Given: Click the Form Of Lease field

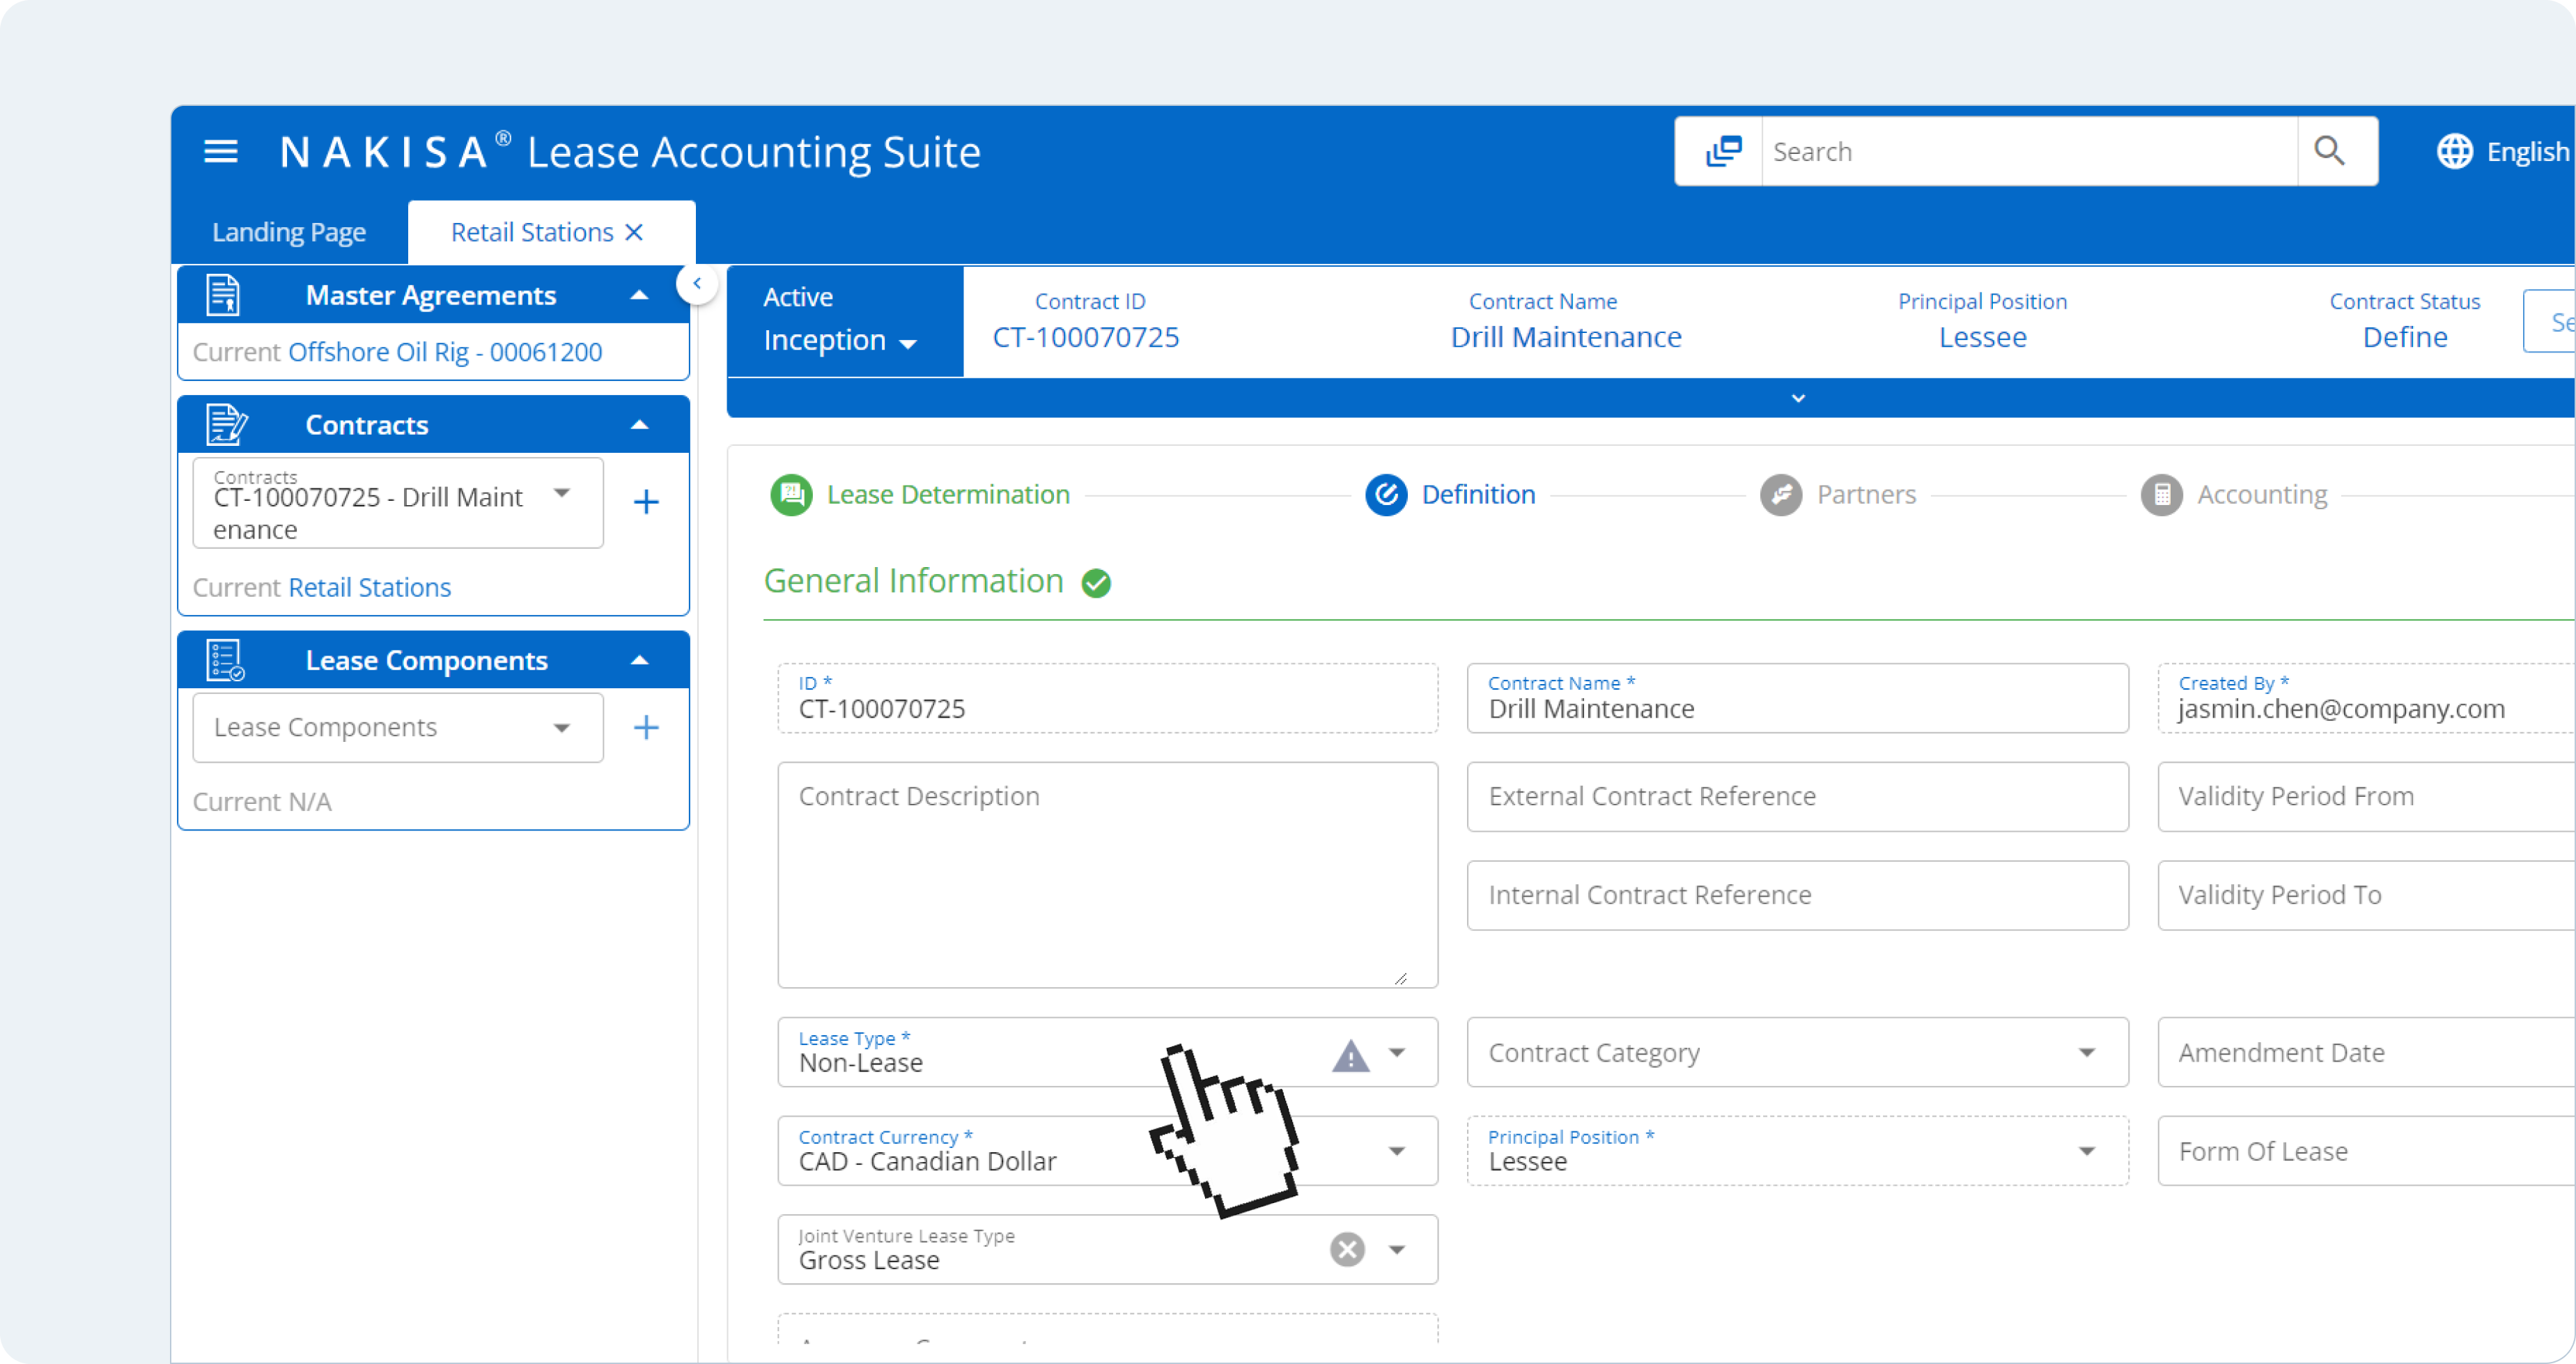Looking at the screenshot, I should pyautogui.click(x=2366, y=1151).
